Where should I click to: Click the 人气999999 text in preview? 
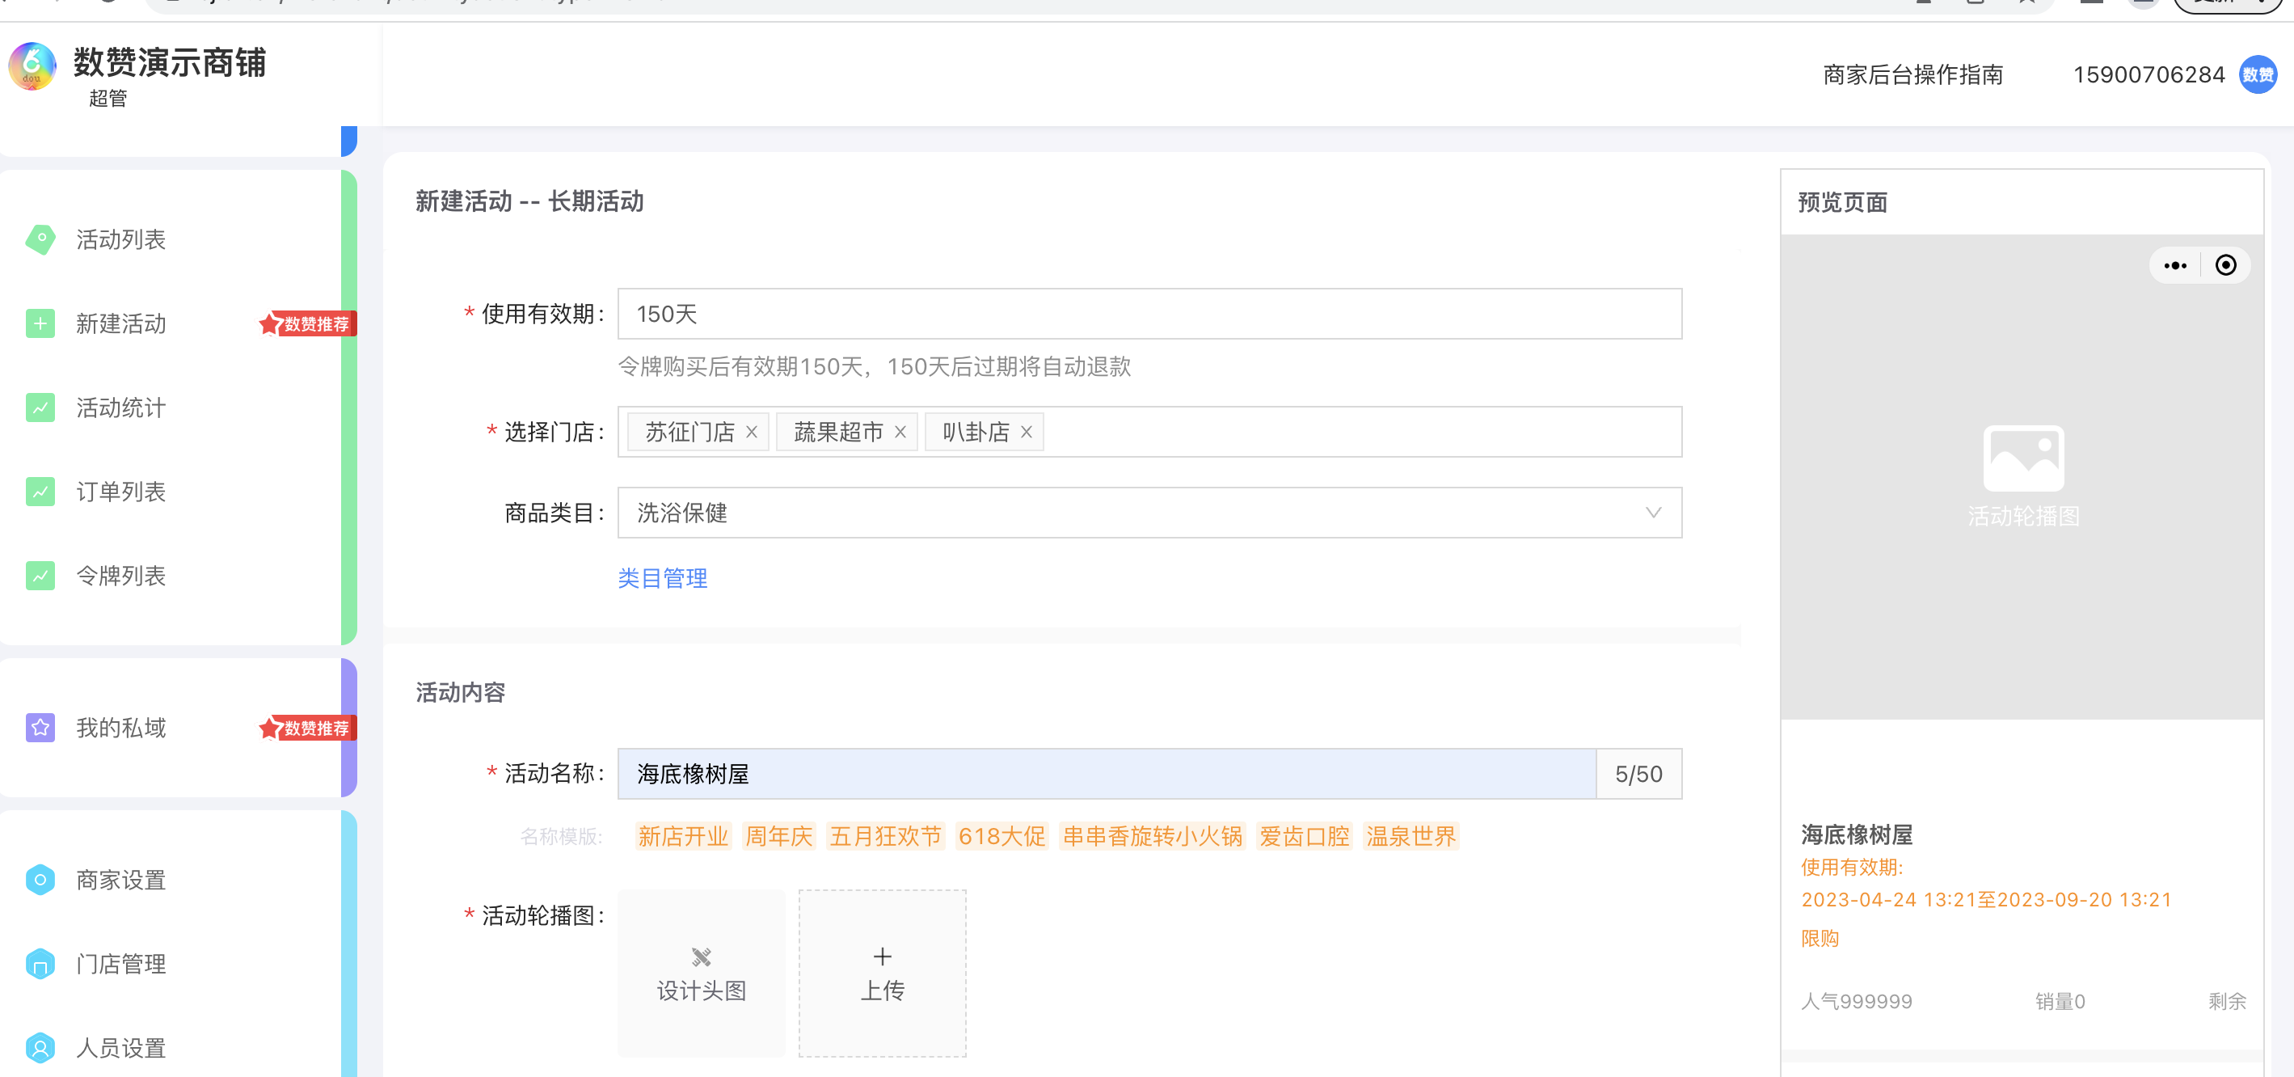pyautogui.click(x=1856, y=1001)
